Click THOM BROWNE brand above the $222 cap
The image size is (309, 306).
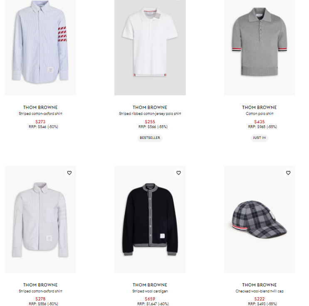tap(260, 285)
